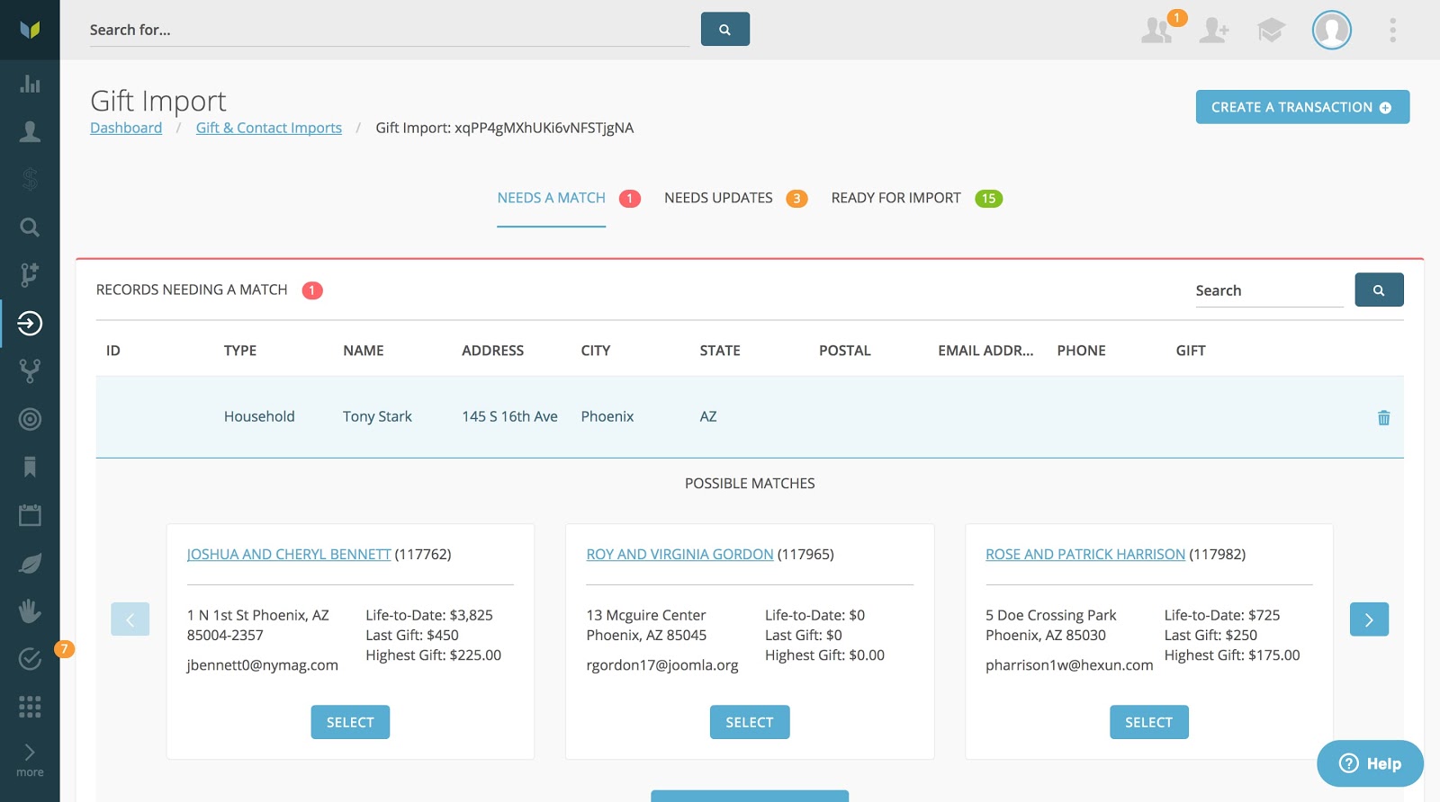Open the import icon in sidebar
Image resolution: width=1440 pixels, height=802 pixels.
click(30, 324)
